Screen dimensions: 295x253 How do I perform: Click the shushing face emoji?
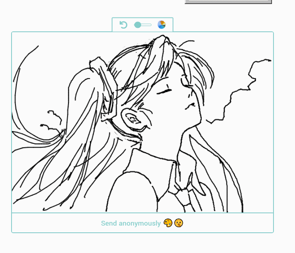click(x=178, y=223)
